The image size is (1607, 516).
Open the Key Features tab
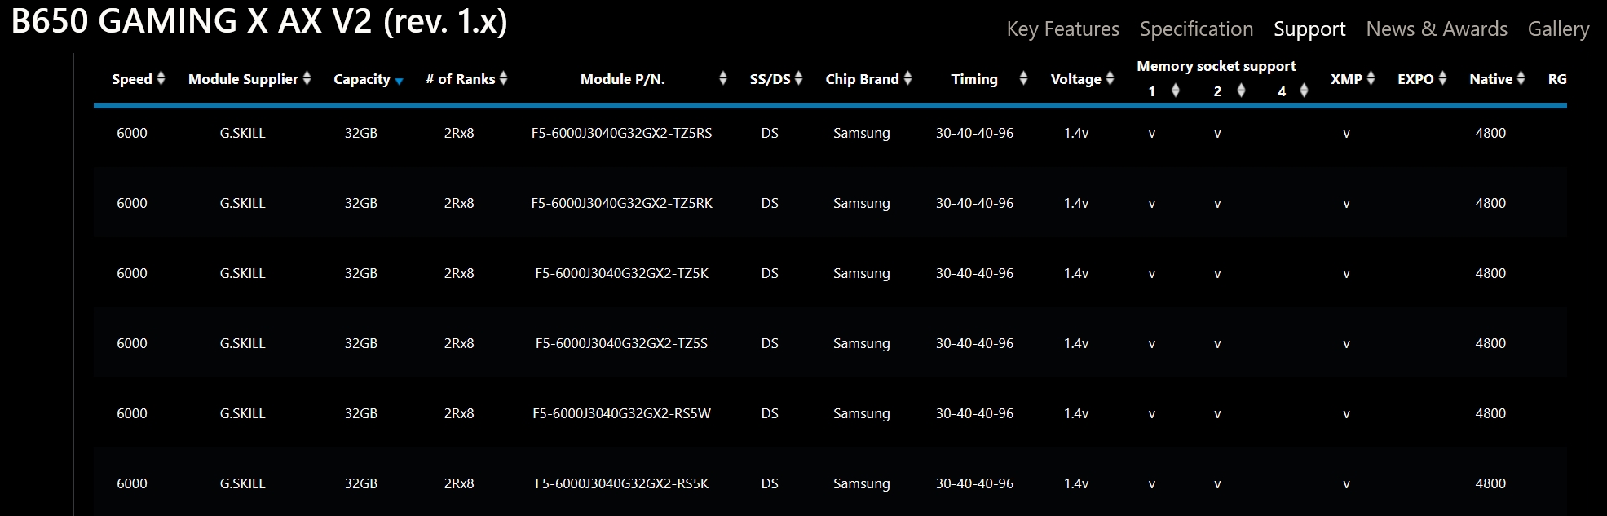[x=1062, y=29]
